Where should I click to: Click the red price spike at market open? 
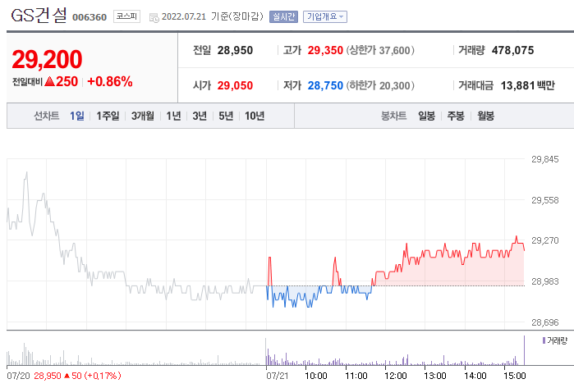pyautogui.click(x=270, y=272)
